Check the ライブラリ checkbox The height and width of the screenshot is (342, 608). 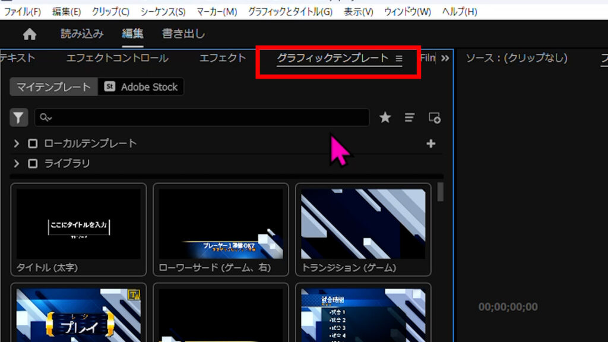pos(33,163)
